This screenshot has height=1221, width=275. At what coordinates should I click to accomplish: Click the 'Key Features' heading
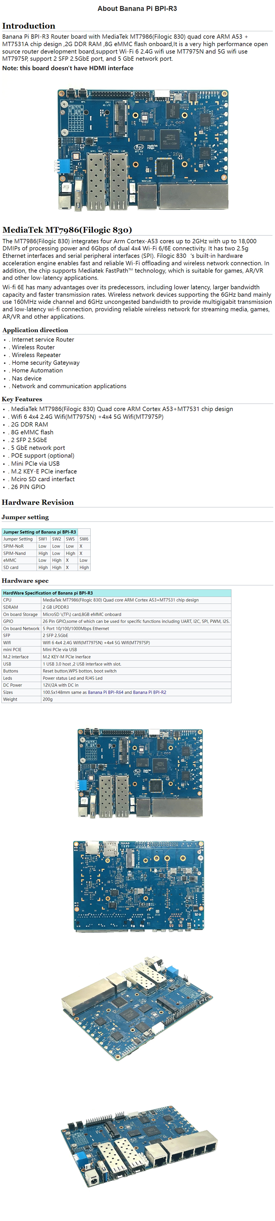(22, 399)
